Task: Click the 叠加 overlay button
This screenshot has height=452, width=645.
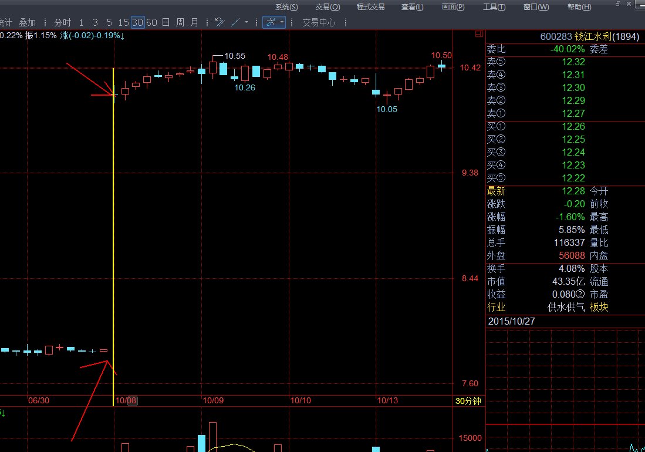Action: [27, 22]
